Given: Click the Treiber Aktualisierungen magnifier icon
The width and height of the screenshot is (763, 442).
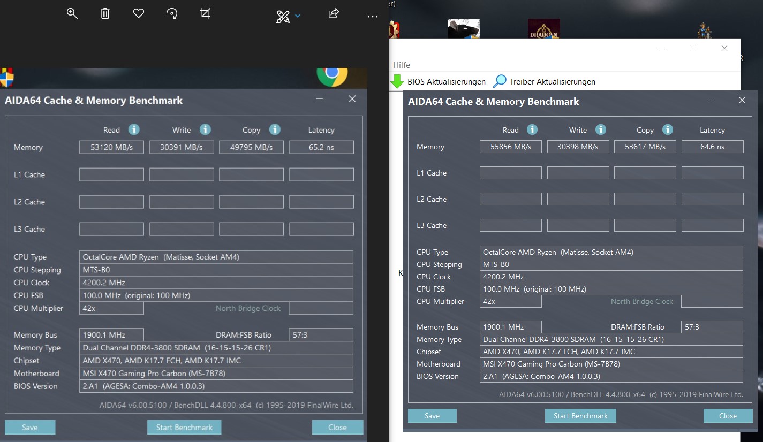Looking at the screenshot, I should click(x=500, y=81).
